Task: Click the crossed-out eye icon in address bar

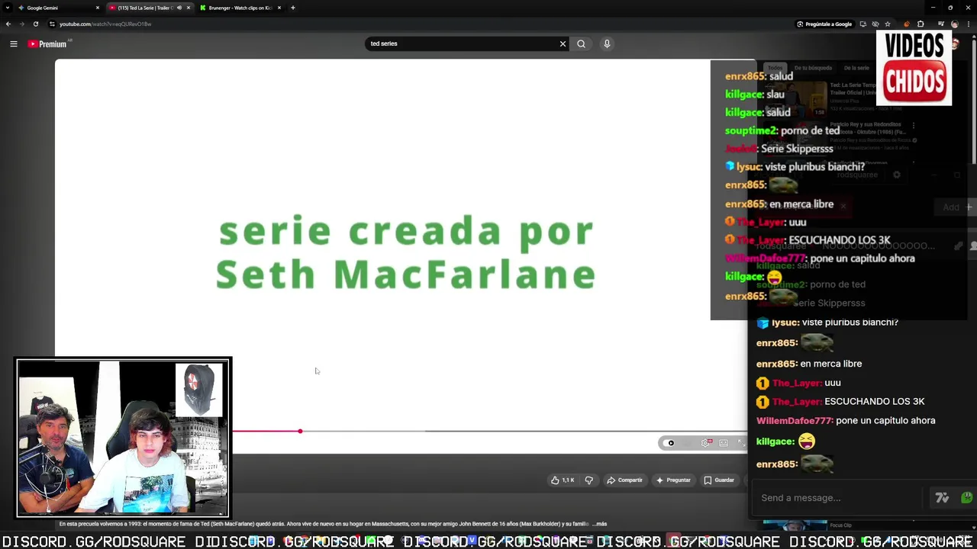Action: tap(875, 24)
